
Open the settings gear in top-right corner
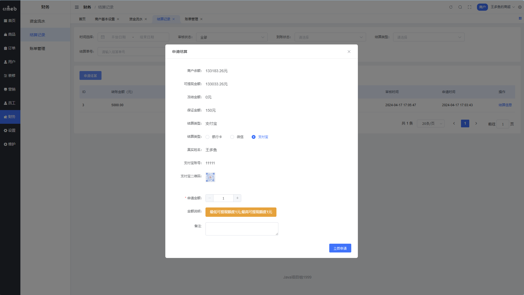[x=520, y=7]
